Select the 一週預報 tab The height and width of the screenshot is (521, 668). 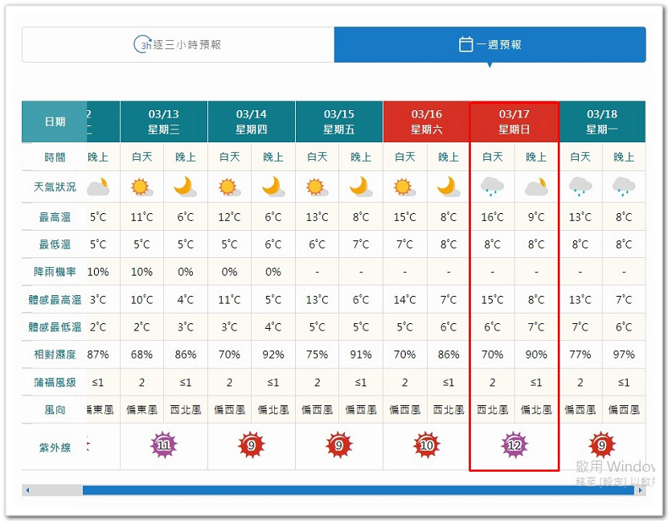click(x=490, y=45)
